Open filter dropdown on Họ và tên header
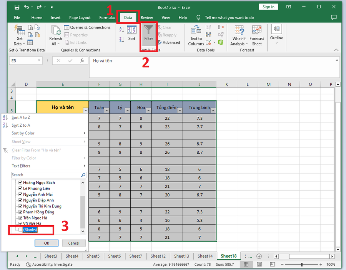Screen dimensions: 346x270 tap(86, 110)
